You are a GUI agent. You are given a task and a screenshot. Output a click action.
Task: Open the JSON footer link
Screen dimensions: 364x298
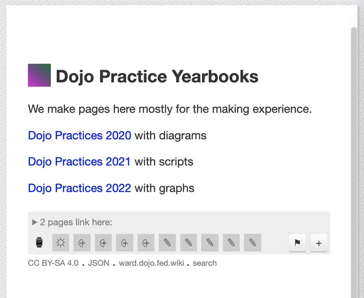(x=98, y=263)
